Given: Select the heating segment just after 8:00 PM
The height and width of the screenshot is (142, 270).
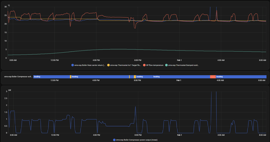Looking at the screenshot, I should [x=144, y=77].
